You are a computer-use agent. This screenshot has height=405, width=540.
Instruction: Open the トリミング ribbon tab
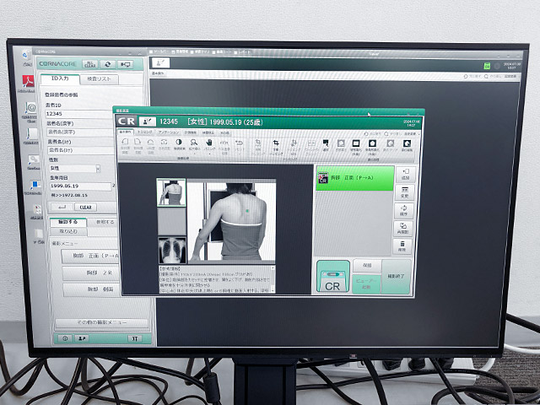[x=144, y=132]
